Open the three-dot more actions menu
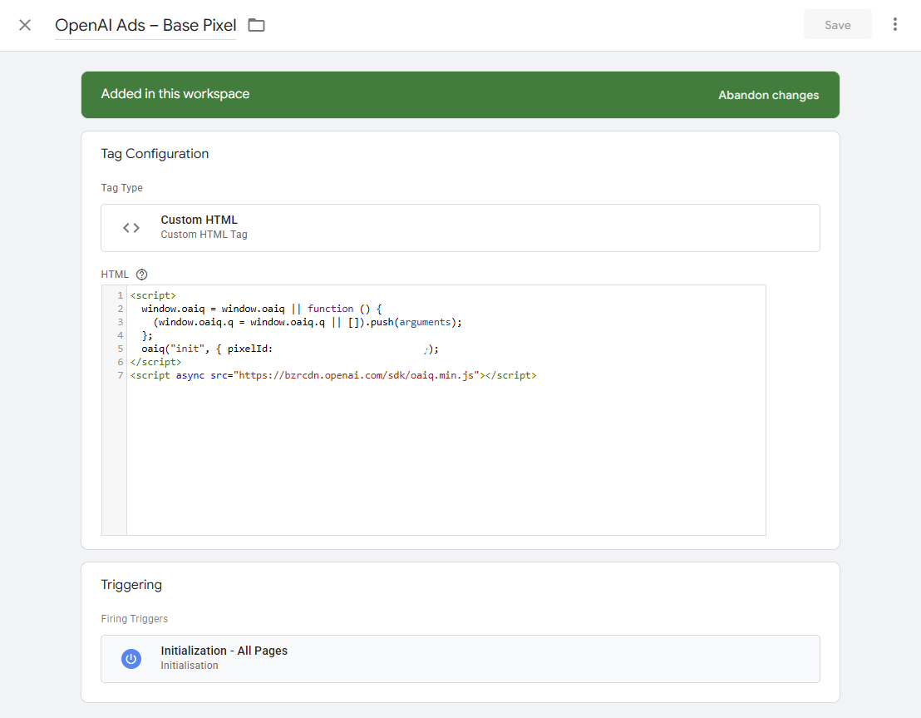Viewport: 921px width, 718px height. pyautogui.click(x=894, y=25)
